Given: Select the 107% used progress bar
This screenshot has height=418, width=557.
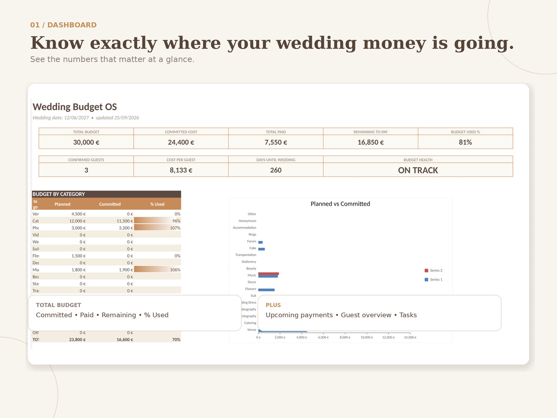Looking at the screenshot, I should (157, 228).
